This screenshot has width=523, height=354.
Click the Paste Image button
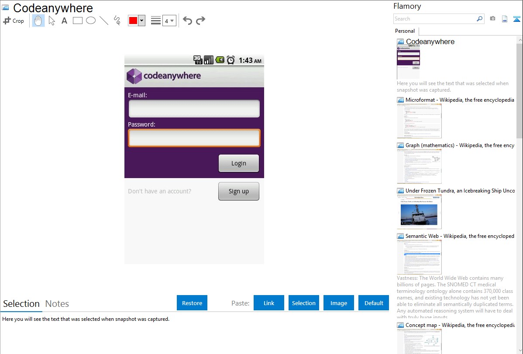[x=338, y=303]
